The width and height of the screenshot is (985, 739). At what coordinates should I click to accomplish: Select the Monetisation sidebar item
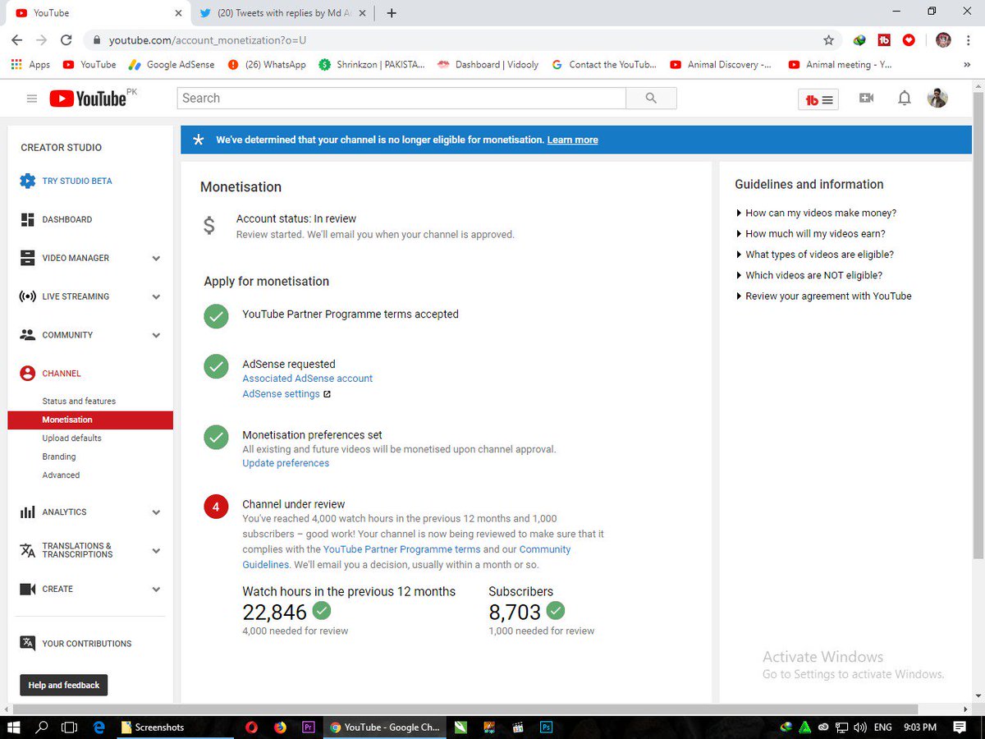click(90, 420)
